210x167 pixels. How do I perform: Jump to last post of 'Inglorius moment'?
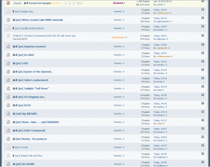tap(203, 44)
